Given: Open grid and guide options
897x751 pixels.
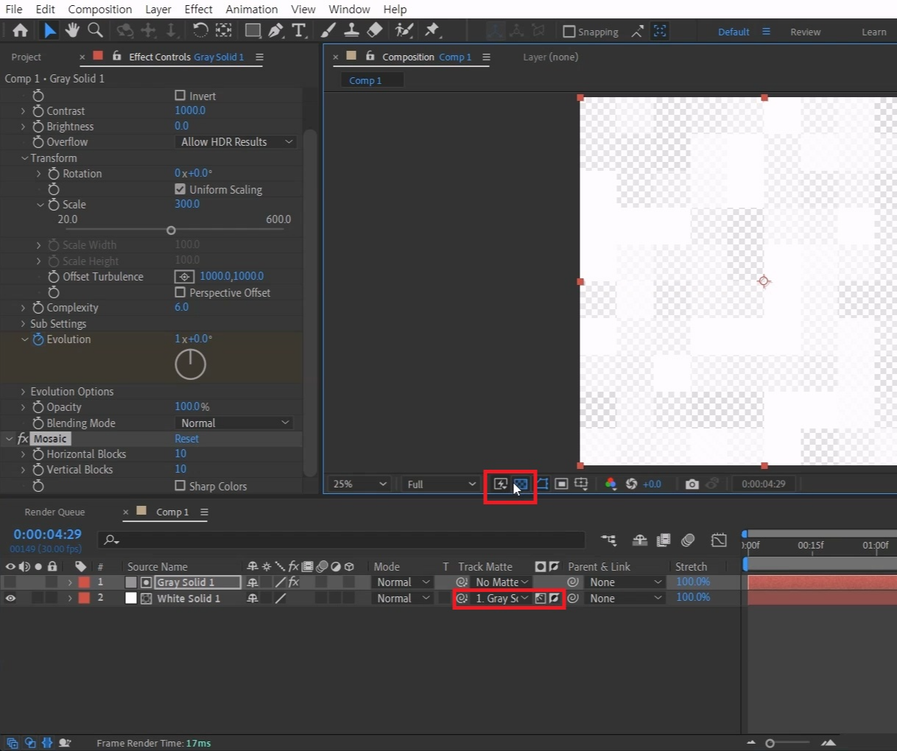Looking at the screenshot, I should point(581,484).
